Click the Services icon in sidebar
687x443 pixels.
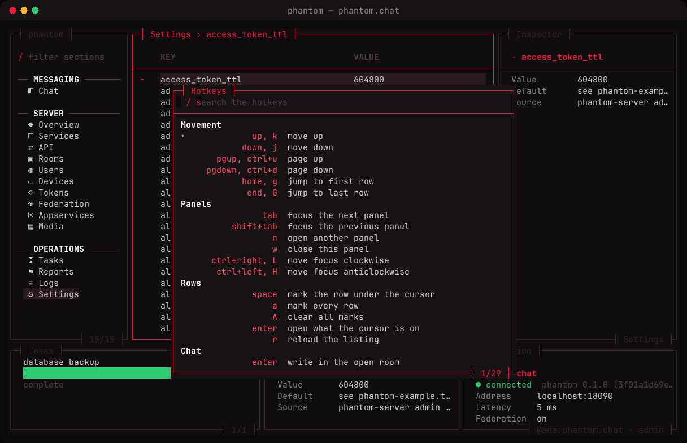tap(31, 136)
